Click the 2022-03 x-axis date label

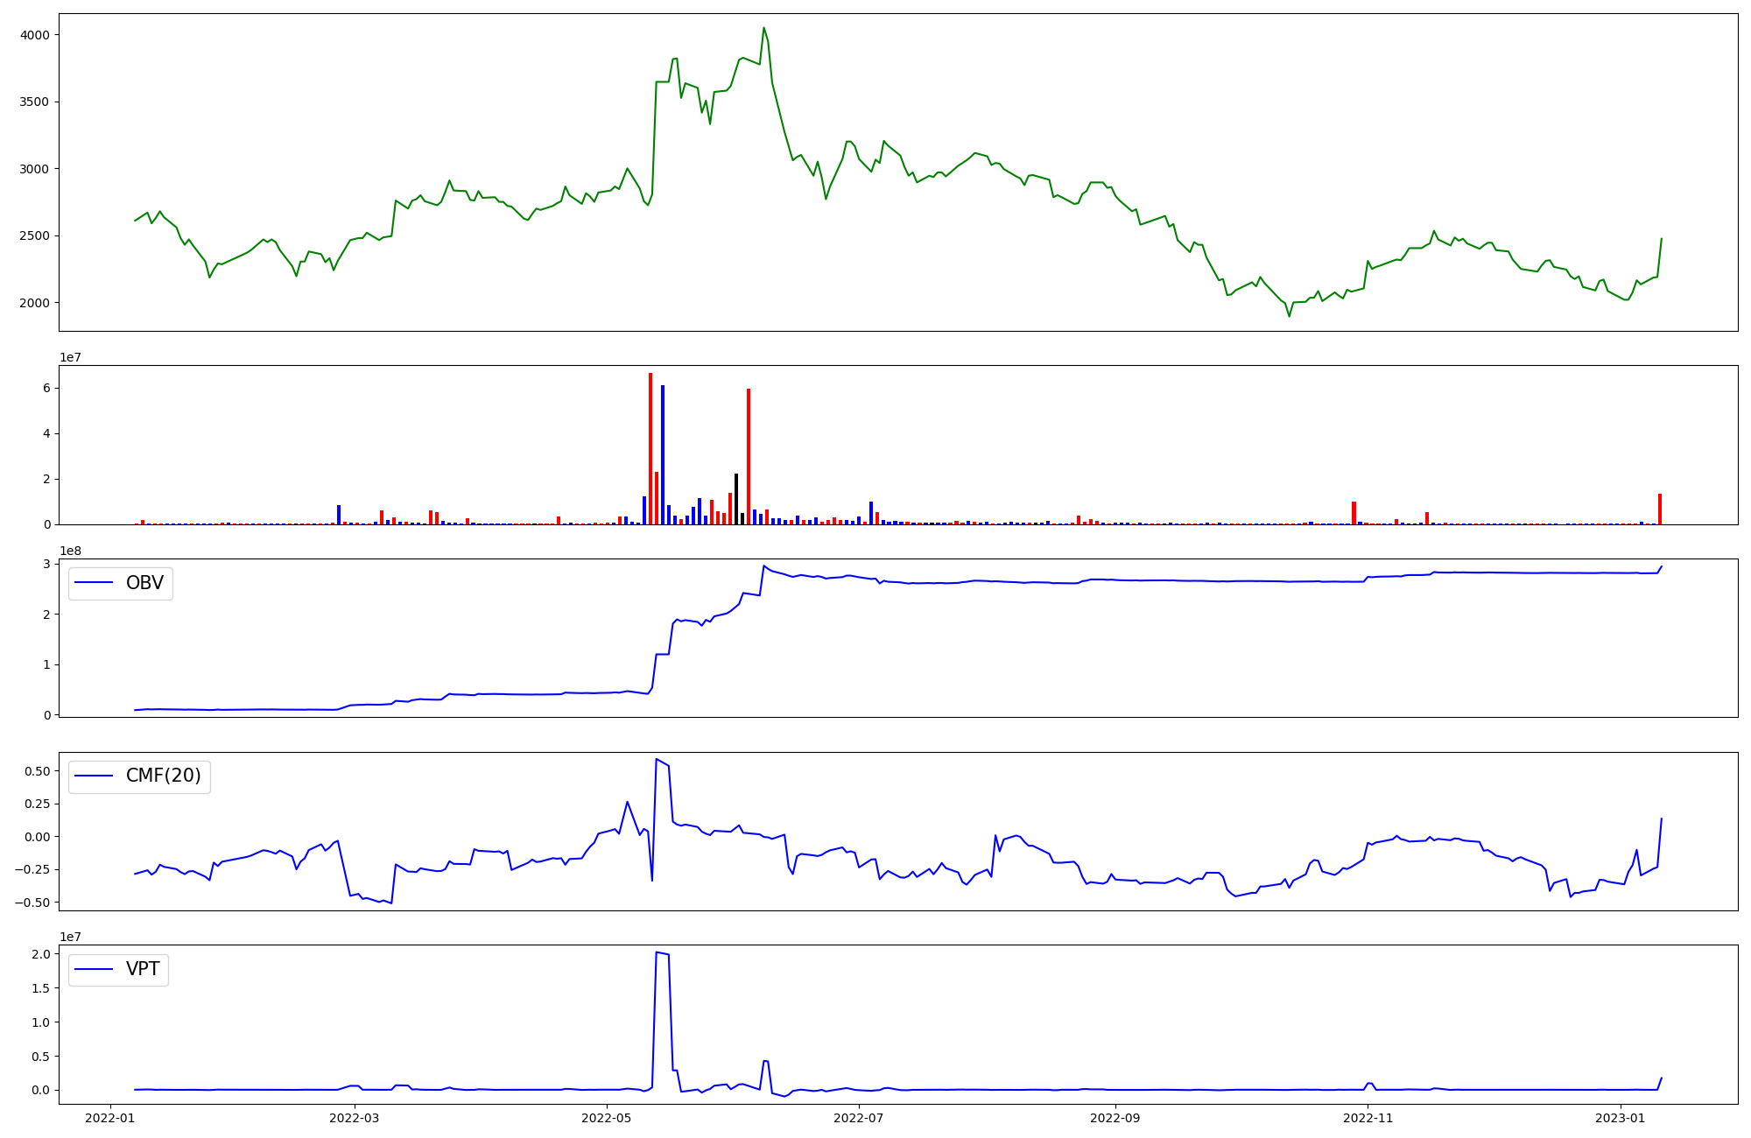[x=355, y=1118]
